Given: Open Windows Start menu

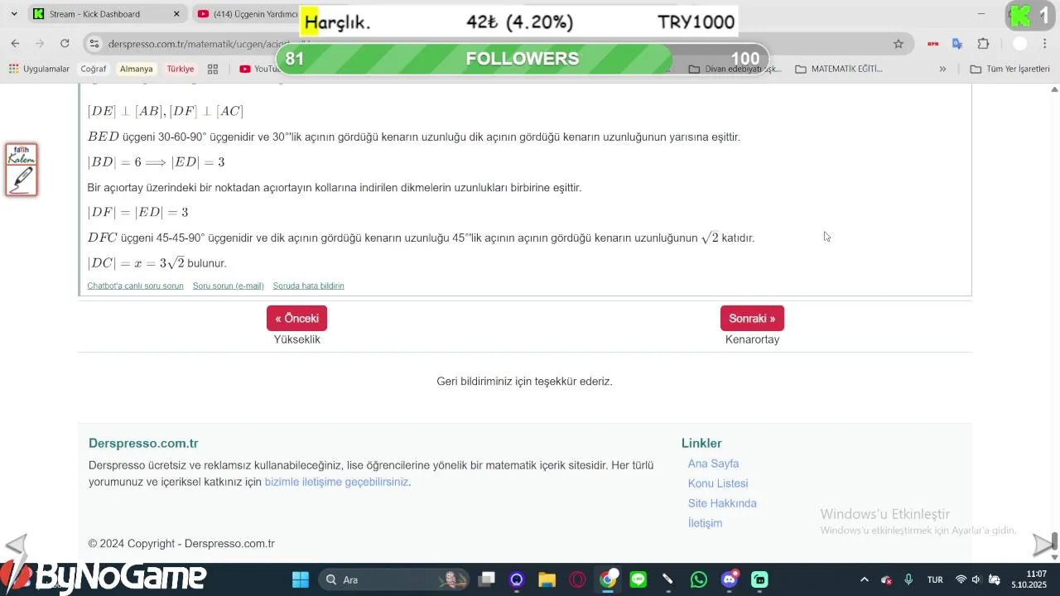Looking at the screenshot, I should click(301, 579).
